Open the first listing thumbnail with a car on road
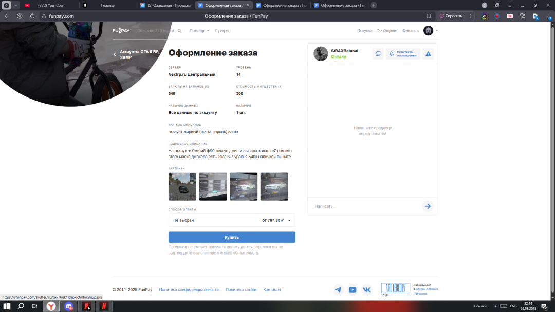 tap(182, 187)
